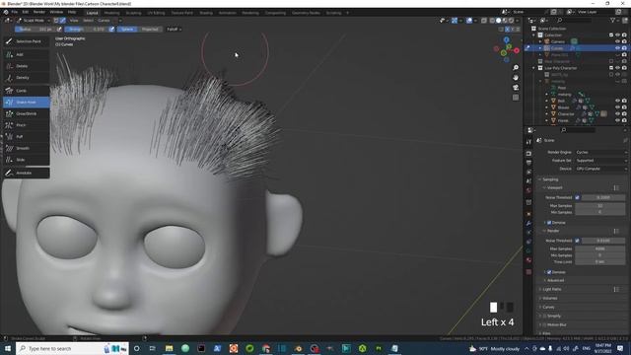Click the taskbar search box
Viewport: 631px width, 355px height.
(x=72, y=348)
